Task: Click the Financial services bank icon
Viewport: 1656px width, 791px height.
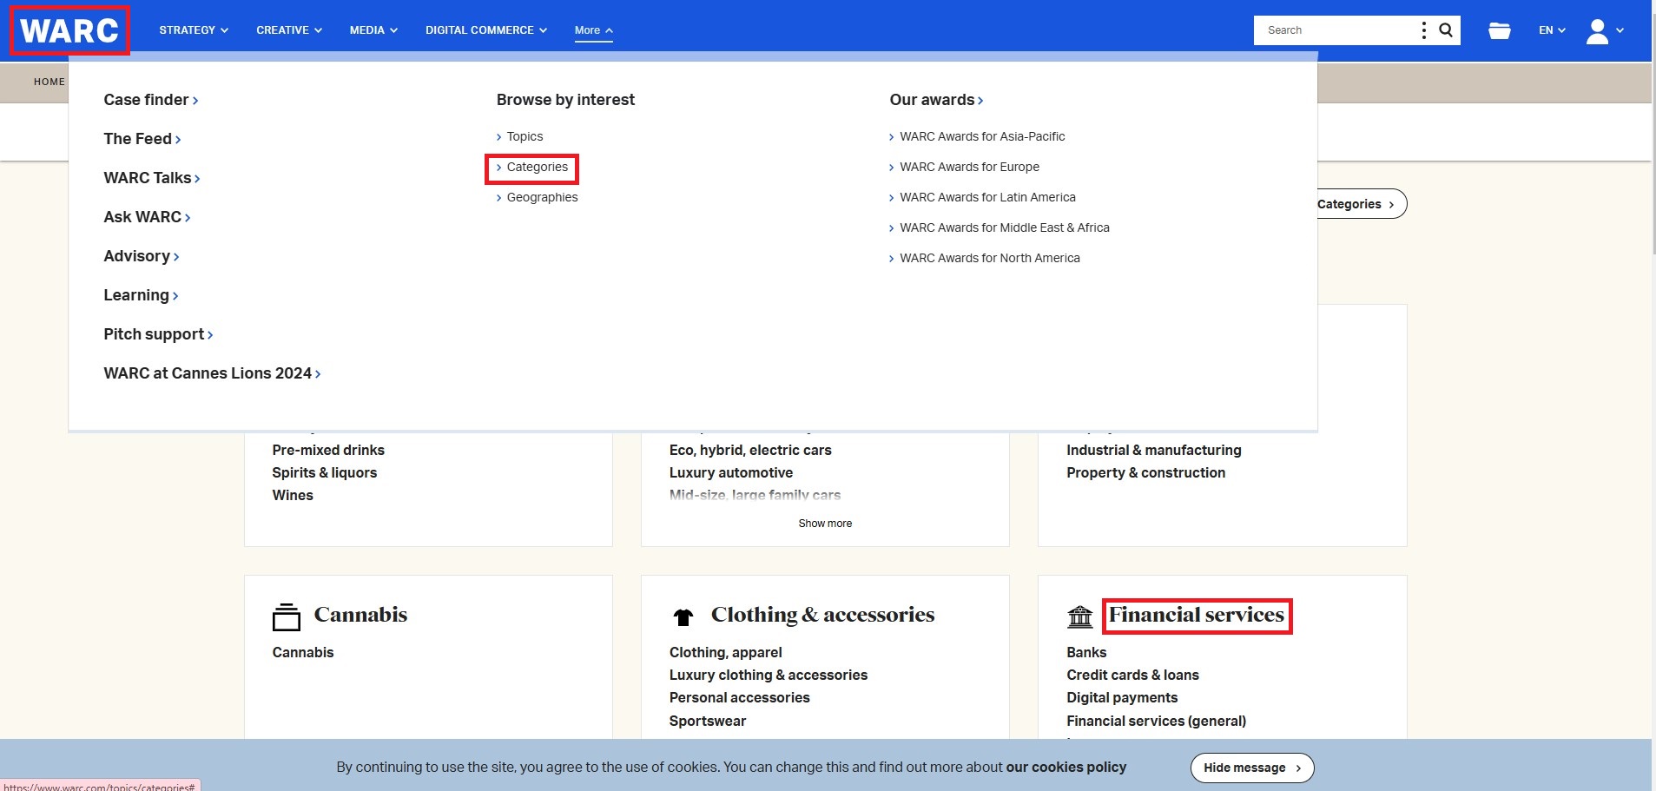Action: 1079,616
